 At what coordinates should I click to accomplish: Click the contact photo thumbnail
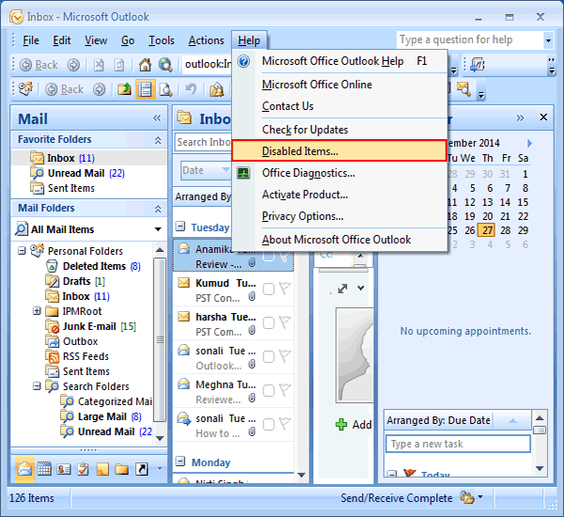click(355, 354)
